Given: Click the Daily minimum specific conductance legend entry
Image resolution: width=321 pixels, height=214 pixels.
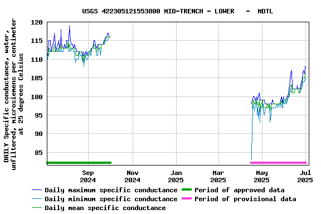Looking at the screenshot, I should tap(105, 199).
